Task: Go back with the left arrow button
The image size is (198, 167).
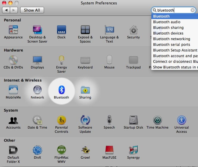Action: [6, 10]
